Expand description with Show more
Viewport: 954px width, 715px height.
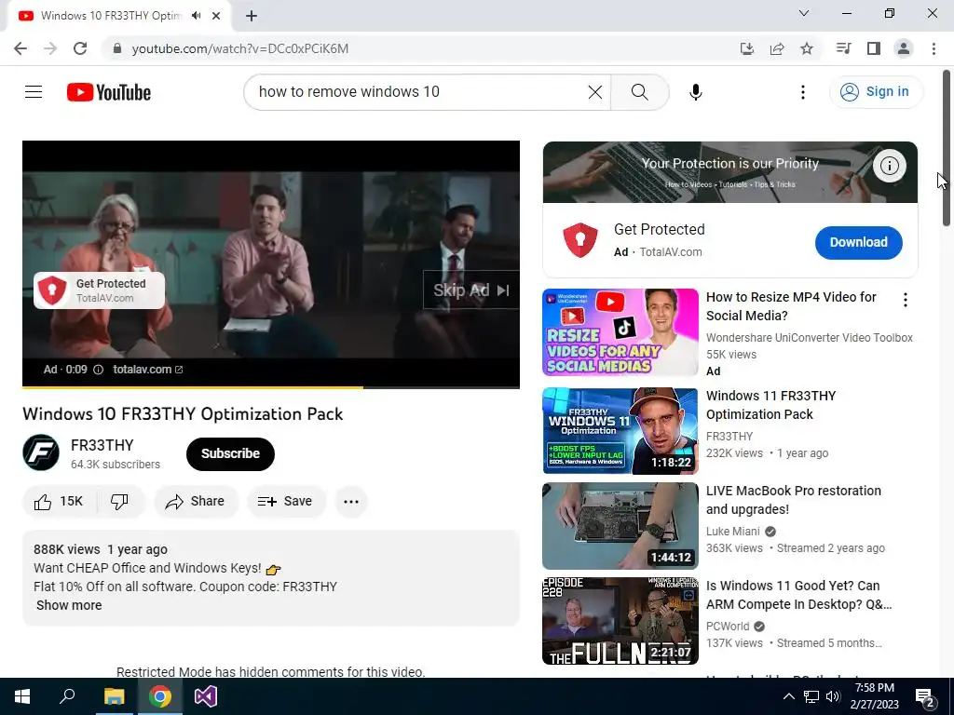click(x=69, y=605)
